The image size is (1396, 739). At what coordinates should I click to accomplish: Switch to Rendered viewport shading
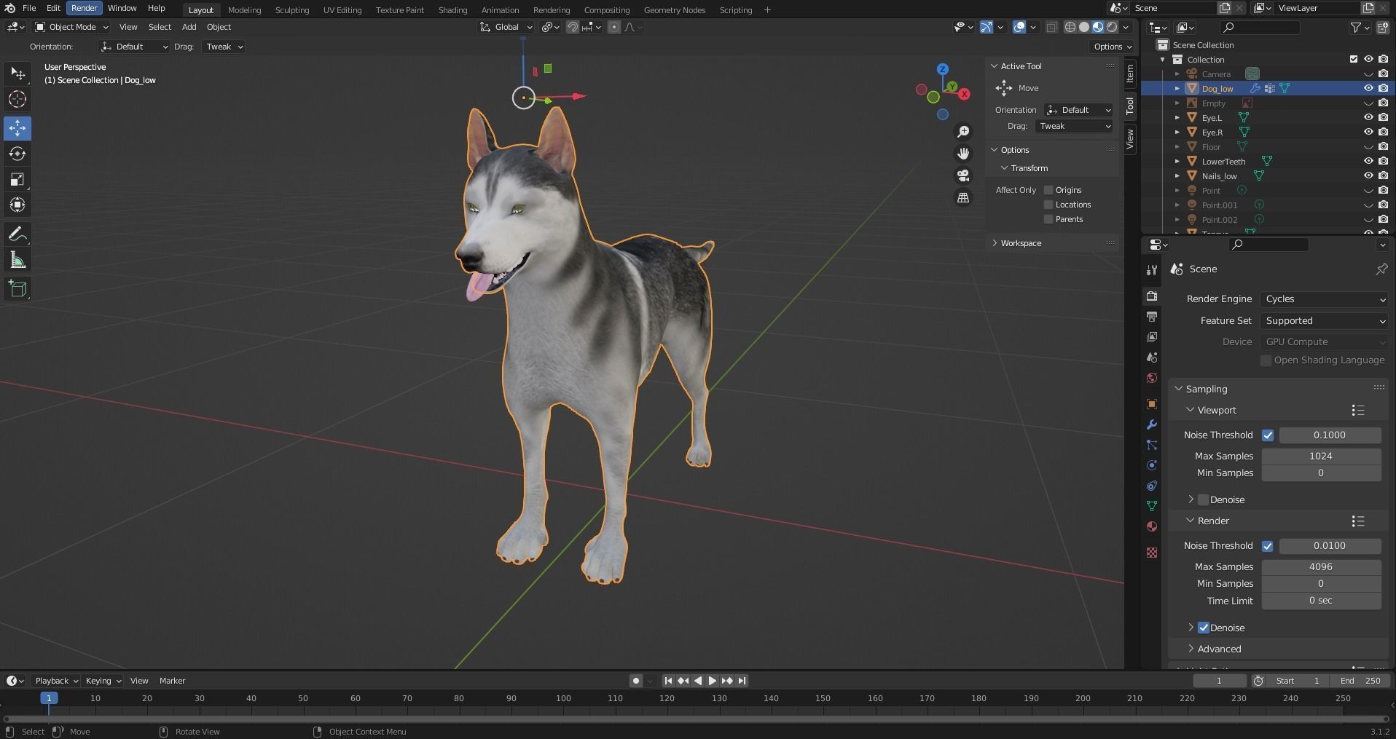(x=1112, y=27)
